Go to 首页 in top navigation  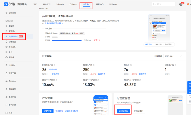pos(35,4)
